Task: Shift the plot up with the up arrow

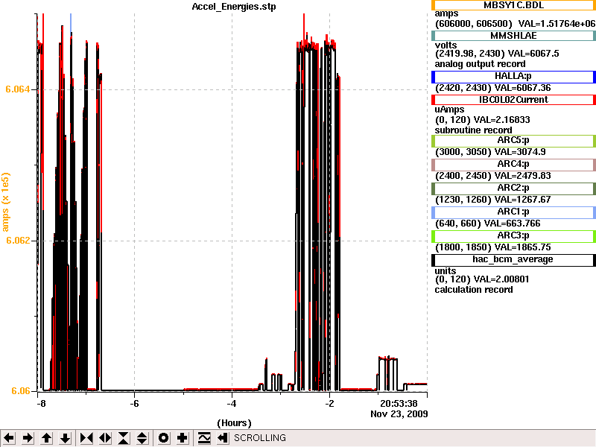Action: (x=46, y=438)
